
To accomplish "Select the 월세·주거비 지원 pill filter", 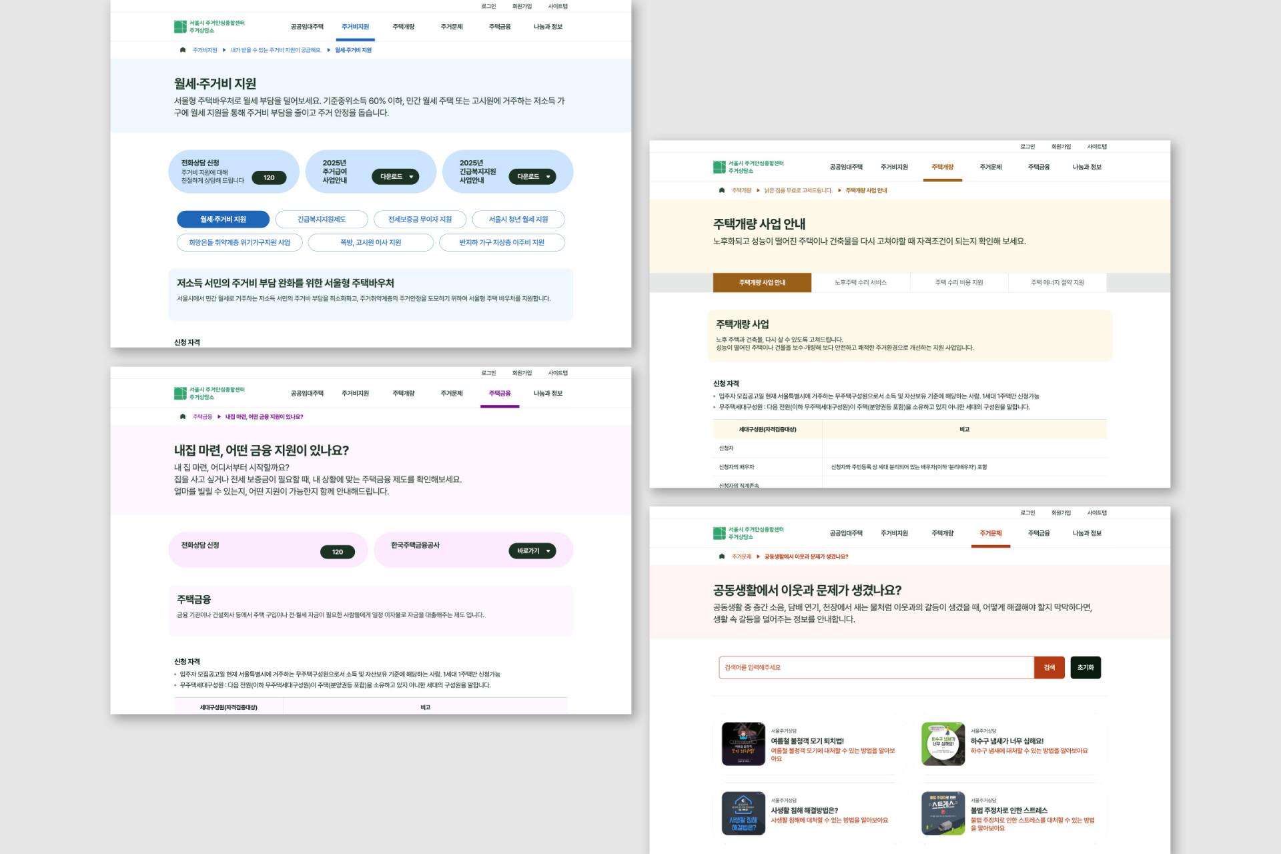I will click(223, 220).
